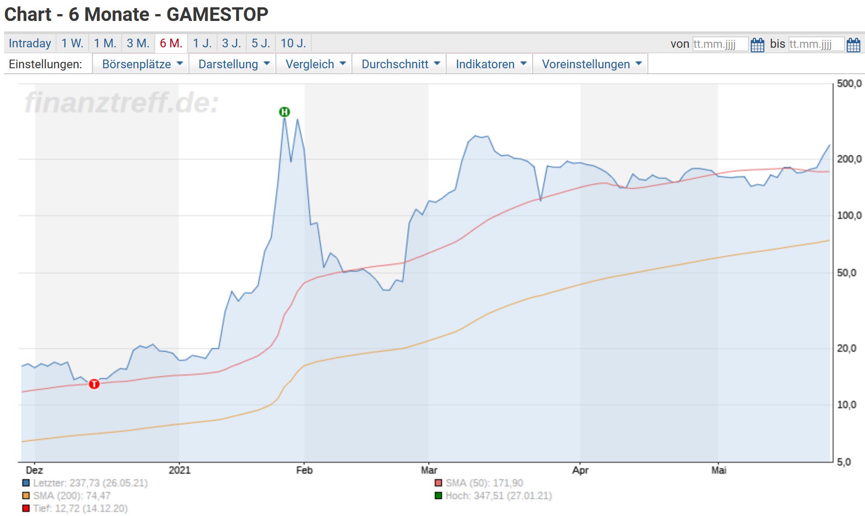Expand the Börsenplätze dropdown
This screenshot has width=865, height=516.
tap(142, 64)
